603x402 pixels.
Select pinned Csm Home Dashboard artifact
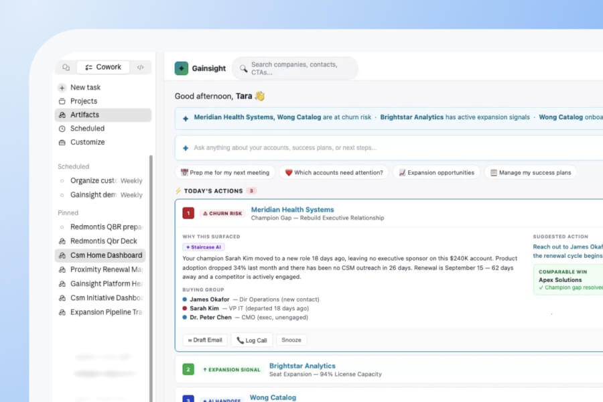(100, 255)
